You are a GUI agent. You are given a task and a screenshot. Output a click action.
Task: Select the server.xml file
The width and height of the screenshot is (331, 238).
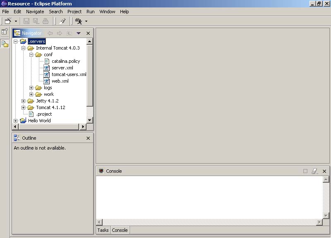tap(62, 68)
